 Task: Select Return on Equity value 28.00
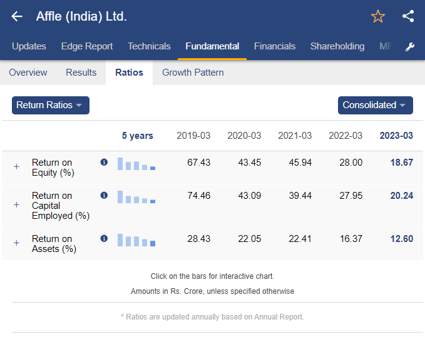click(351, 163)
